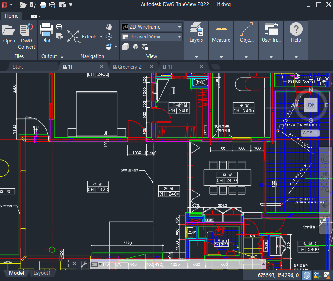The width and height of the screenshot is (333, 281).
Task: Close the Greenery 2 drawing tab
Action: (152, 67)
